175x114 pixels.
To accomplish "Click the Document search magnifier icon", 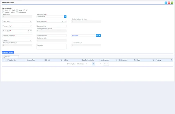I will [x=97, y=36].
